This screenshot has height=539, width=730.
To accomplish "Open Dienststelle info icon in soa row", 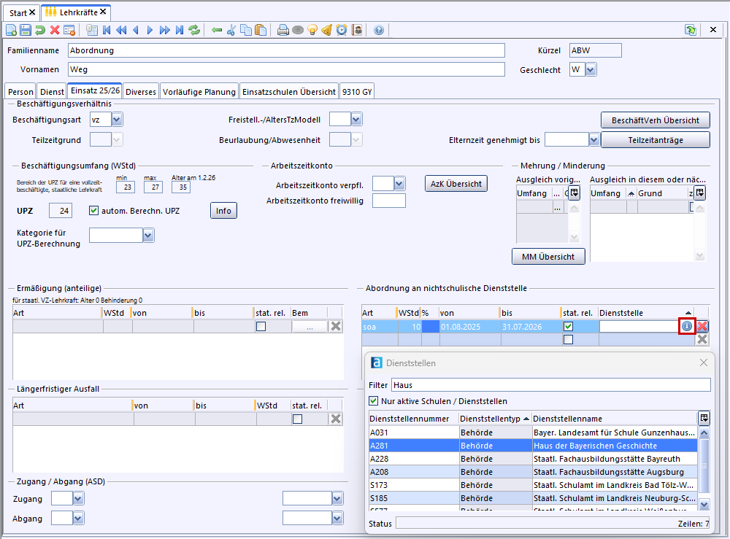I will tap(686, 327).
